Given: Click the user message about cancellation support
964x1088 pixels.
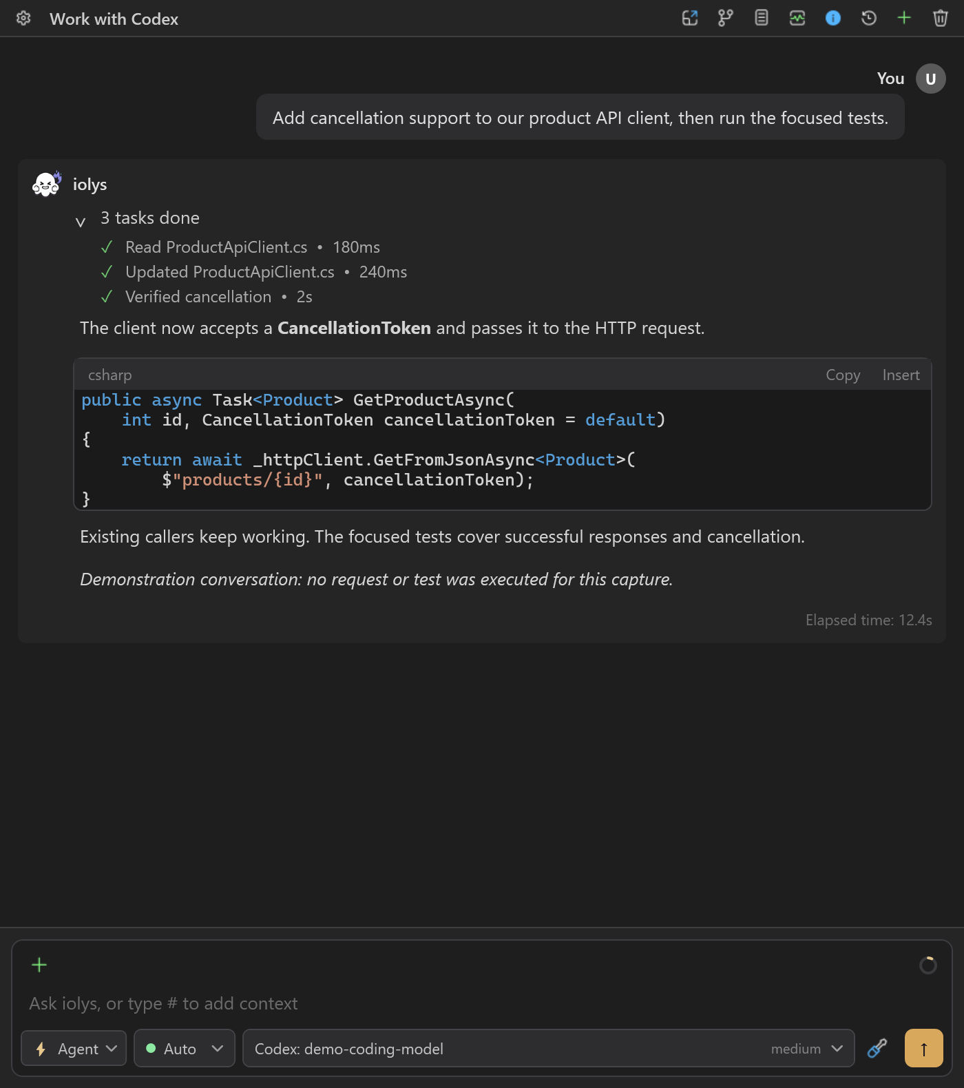Looking at the screenshot, I should pos(580,118).
